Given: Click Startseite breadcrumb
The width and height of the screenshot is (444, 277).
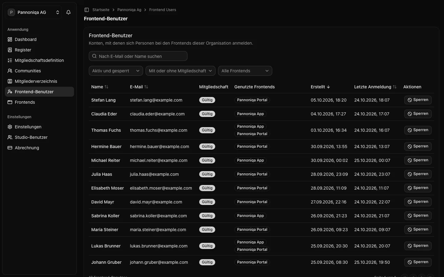Looking at the screenshot, I should coord(101,10).
